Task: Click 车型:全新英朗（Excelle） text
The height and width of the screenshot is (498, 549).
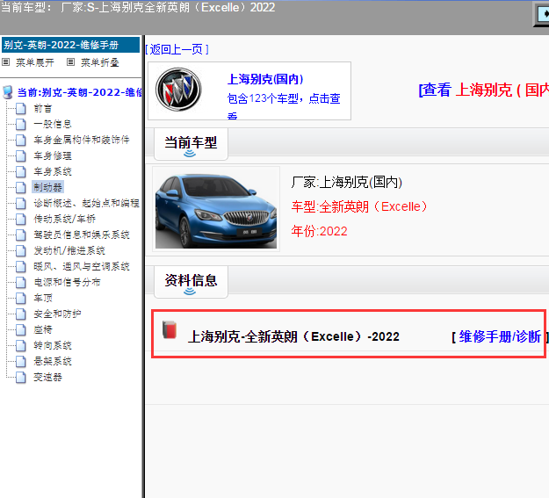Action: (359, 206)
